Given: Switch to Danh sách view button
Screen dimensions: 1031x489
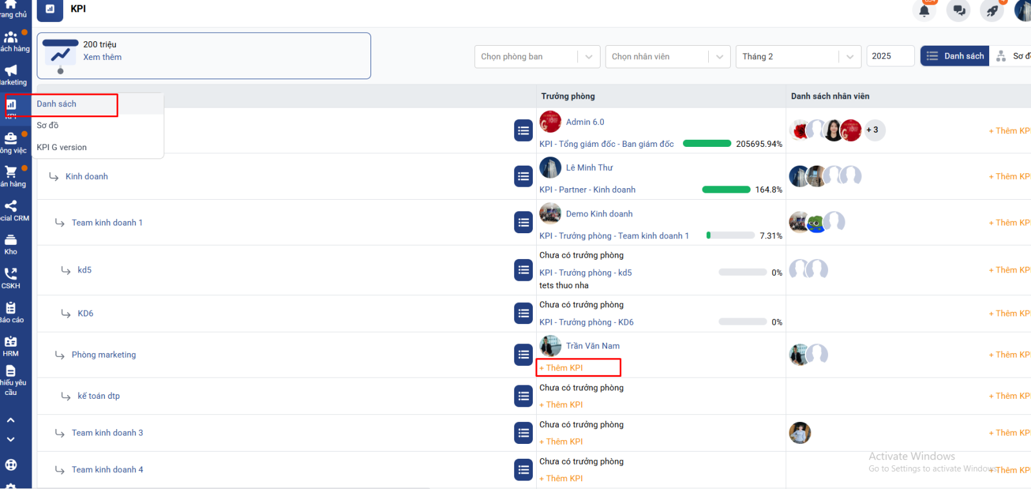Looking at the screenshot, I should click(955, 56).
